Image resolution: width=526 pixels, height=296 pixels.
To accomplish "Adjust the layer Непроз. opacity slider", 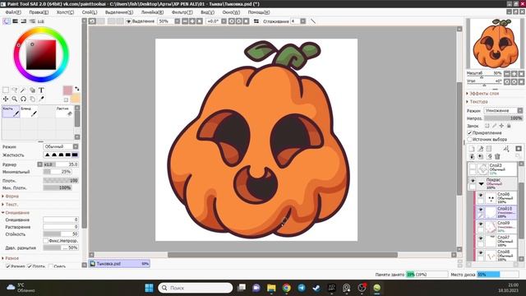I will (503, 118).
